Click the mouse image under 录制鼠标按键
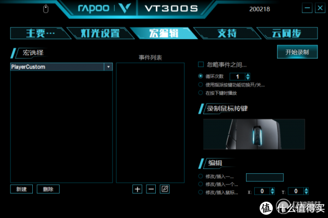328x218 pixels. [254, 134]
